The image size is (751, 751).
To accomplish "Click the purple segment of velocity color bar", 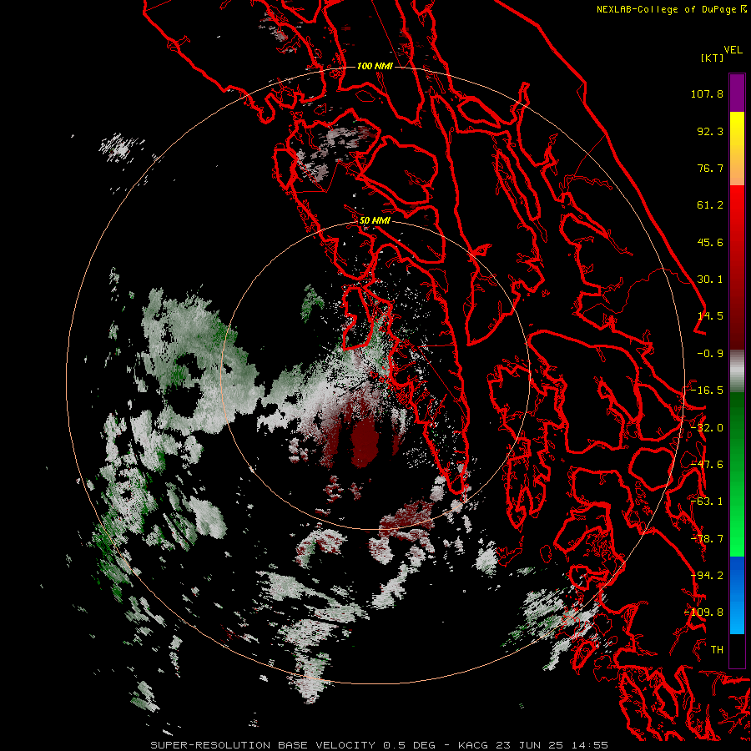I will (737, 93).
